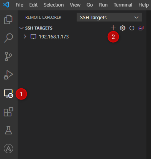Image resolution: width=151 pixels, height=159 pixels.
Task: Open the File menu
Action: coord(20,5)
